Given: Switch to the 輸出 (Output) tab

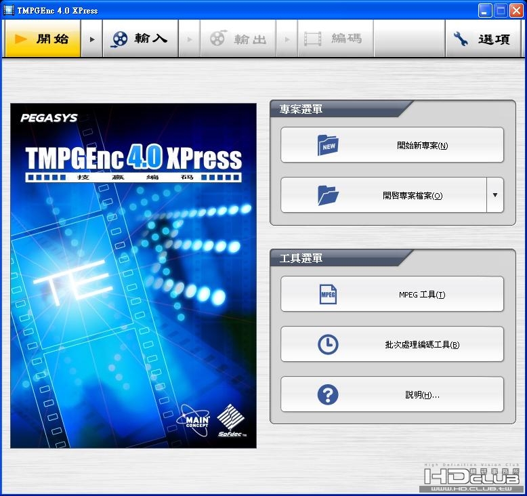Looking at the screenshot, I should (x=238, y=39).
